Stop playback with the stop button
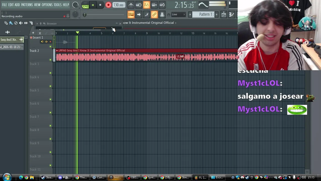Viewport: 321px width, 181px height. coord(100,5)
